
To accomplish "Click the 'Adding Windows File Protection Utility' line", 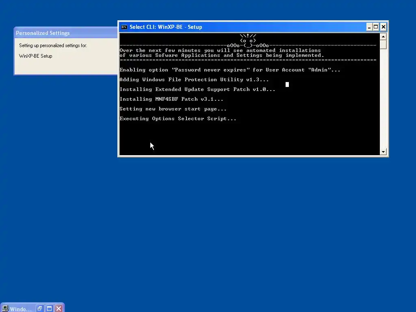I will 194,80.
